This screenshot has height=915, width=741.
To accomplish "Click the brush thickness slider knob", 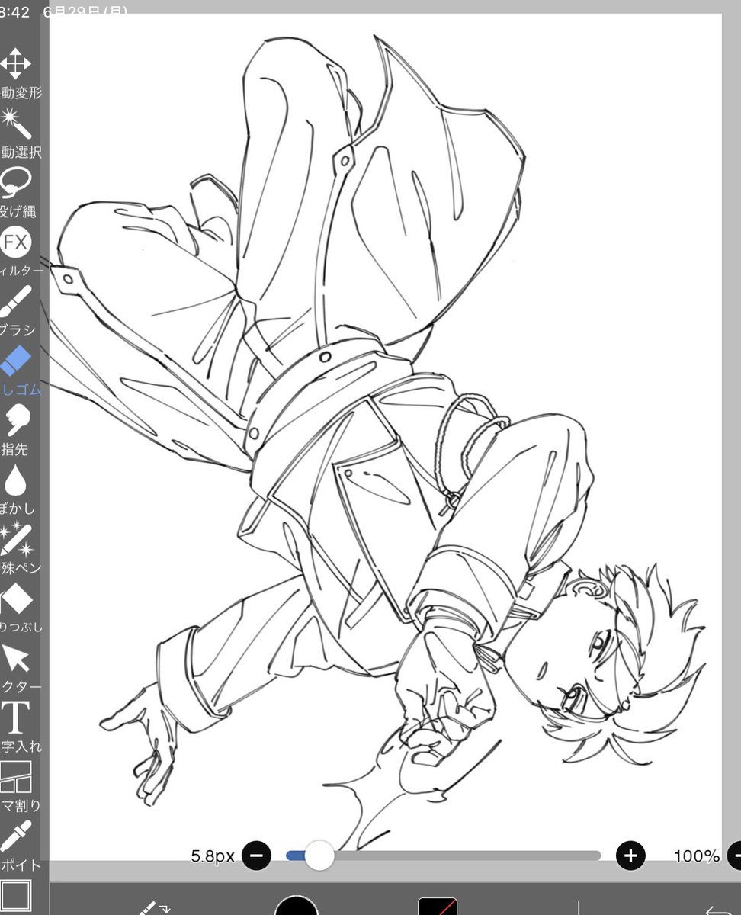I will [x=319, y=856].
